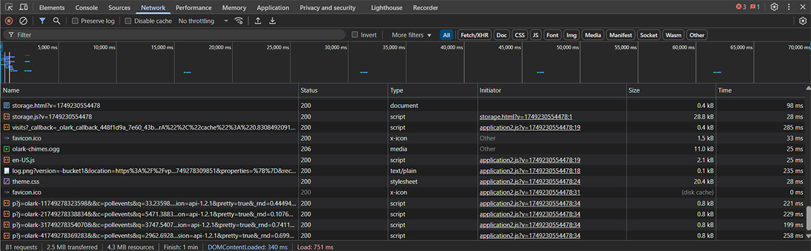811x251 pixels.
Task: Open the Application tab
Action: 273,7
